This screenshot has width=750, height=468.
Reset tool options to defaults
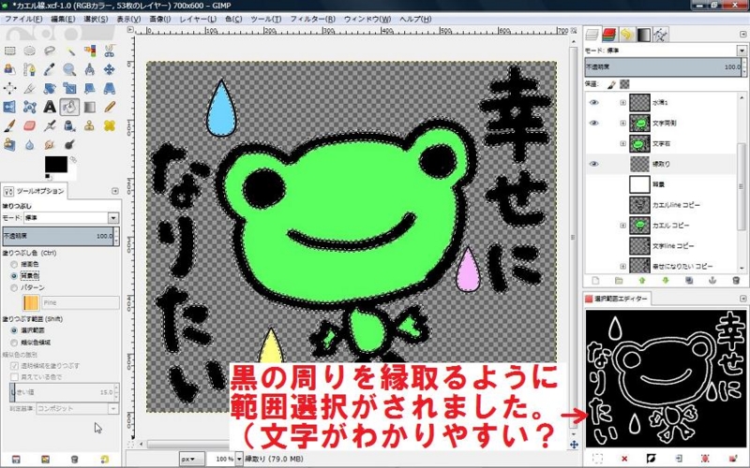point(104,460)
